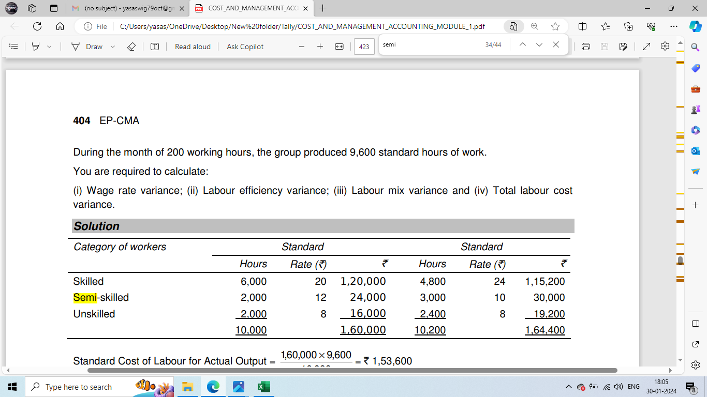This screenshot has height=397, width=707.
Task: Click the page number field showing 423
Action: pyautogui.click(x=364, y=47)
